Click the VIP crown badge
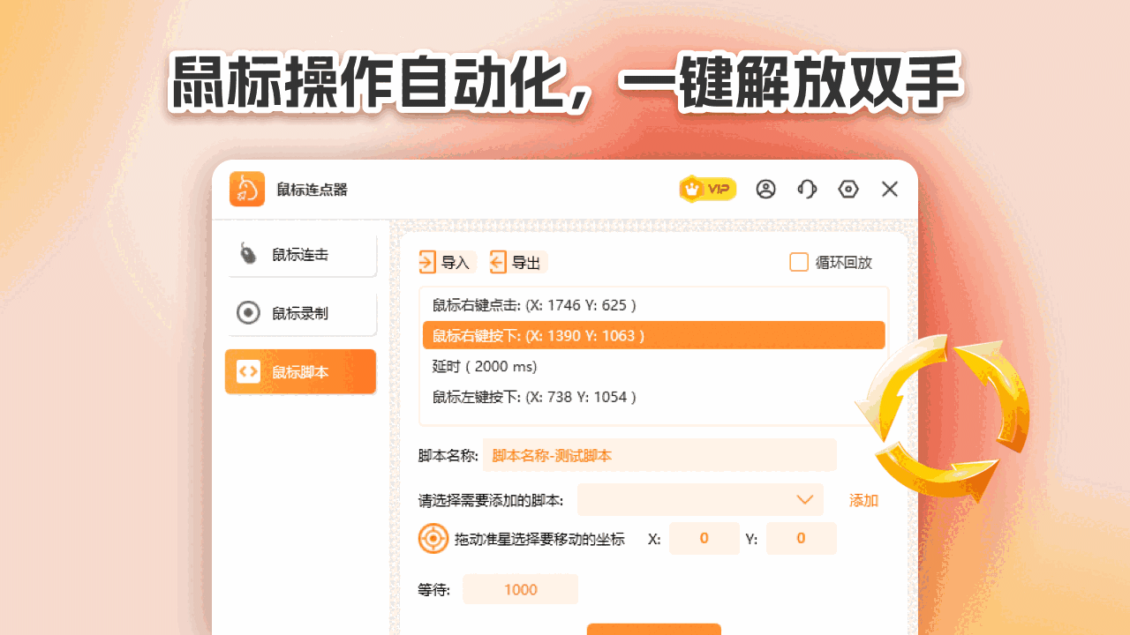Viewport: 1130px width, 635px height. pos(707,189)
